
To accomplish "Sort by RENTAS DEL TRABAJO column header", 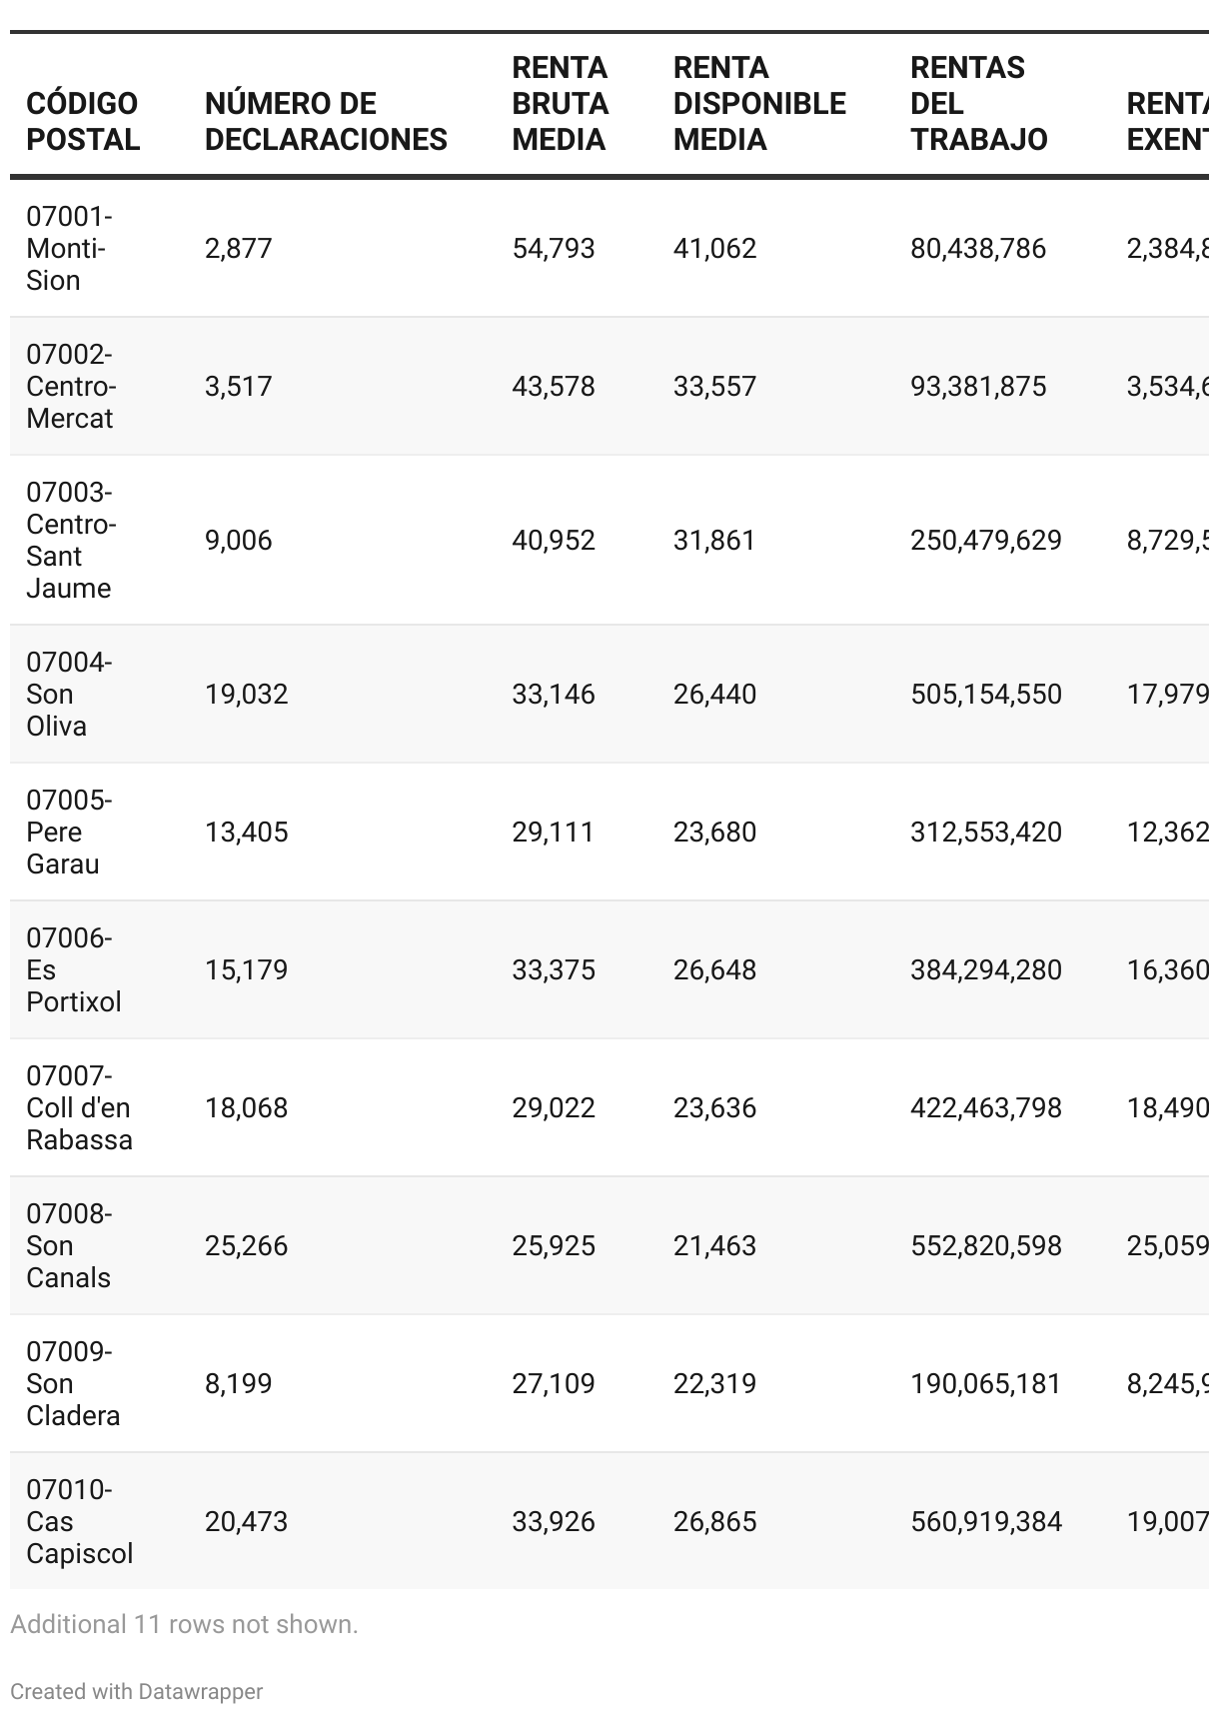I will 979,103.
